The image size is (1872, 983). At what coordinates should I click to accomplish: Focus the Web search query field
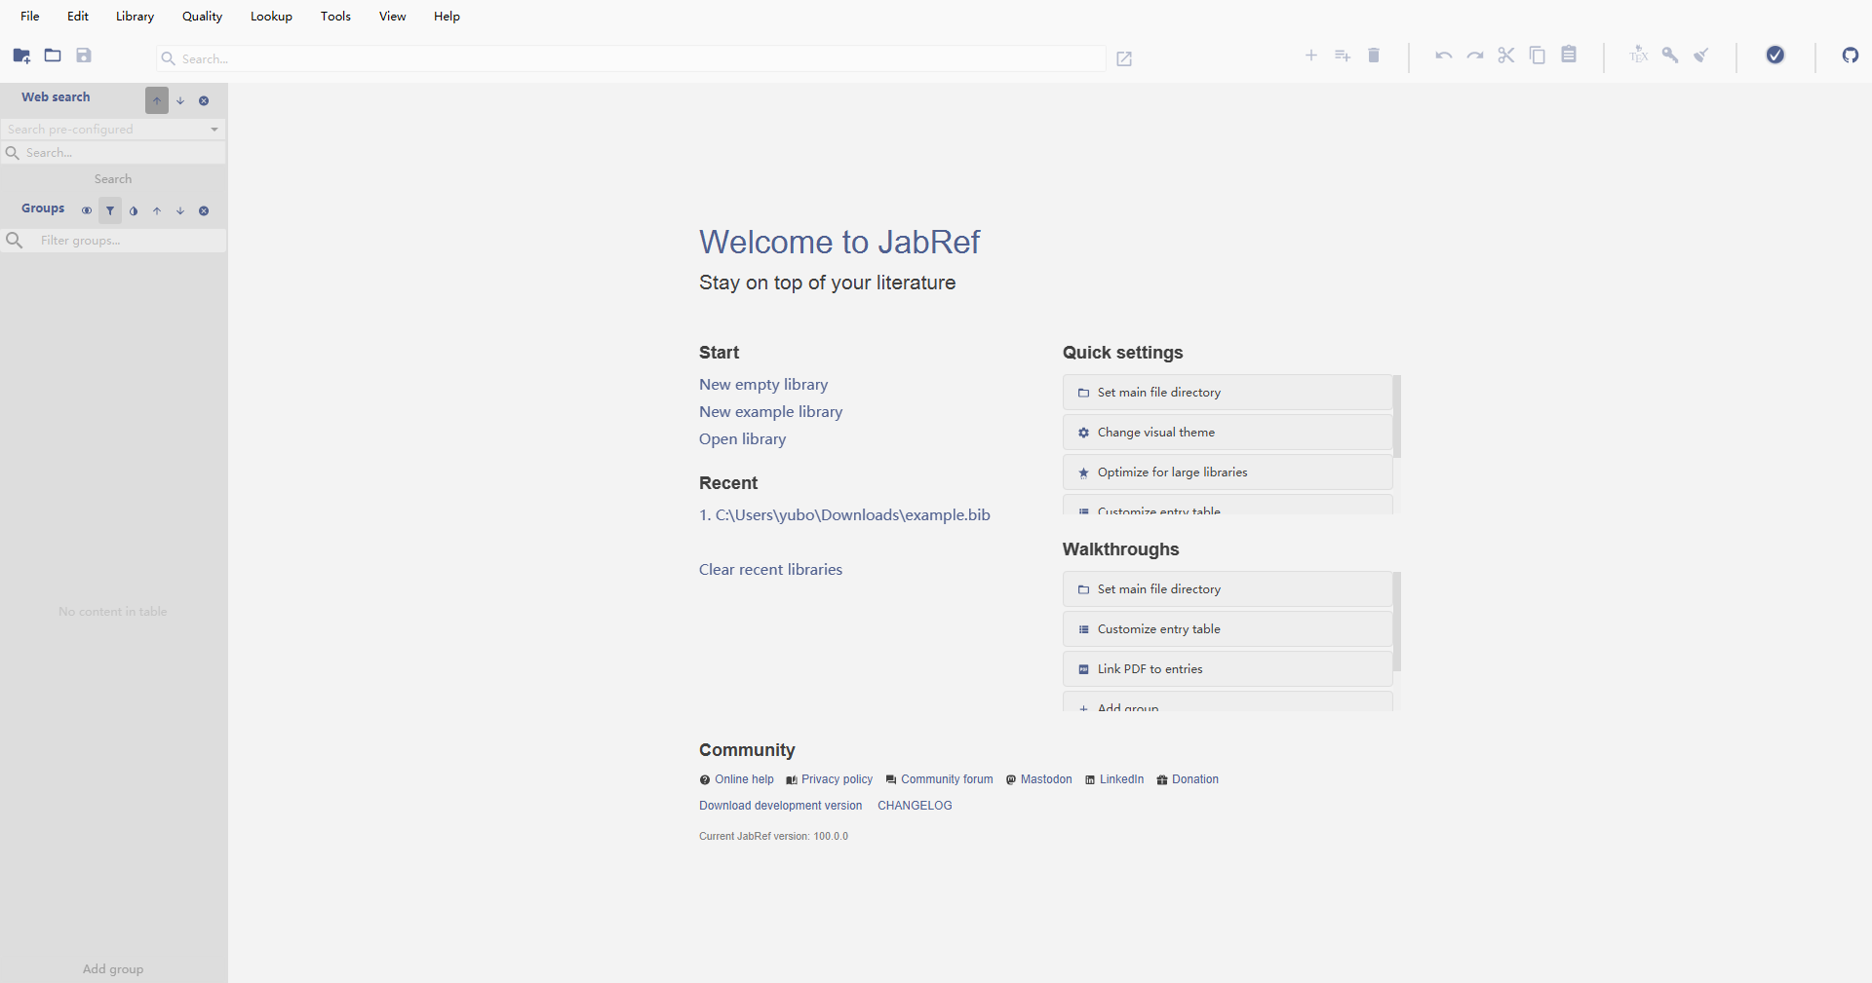pyautogui.click(x=113, y=153)
